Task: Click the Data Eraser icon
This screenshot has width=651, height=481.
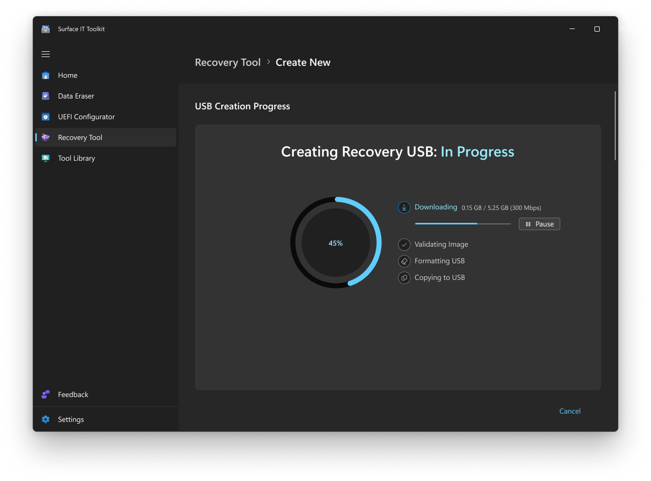Action: [x=46, y=96]
